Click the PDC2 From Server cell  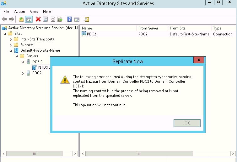[x=143, y=34]
